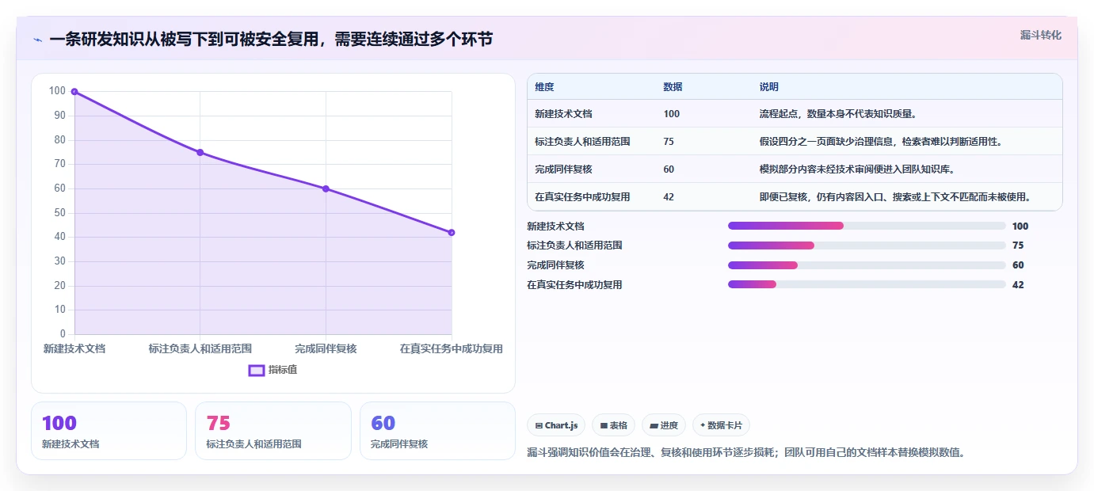Click the 指标值 legend label text
The image size is (1094, 491).
click(283, 370)
